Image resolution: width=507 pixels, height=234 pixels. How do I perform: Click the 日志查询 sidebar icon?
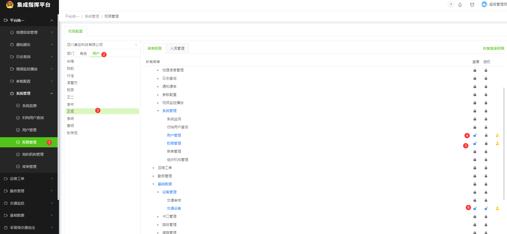[12, 57]
